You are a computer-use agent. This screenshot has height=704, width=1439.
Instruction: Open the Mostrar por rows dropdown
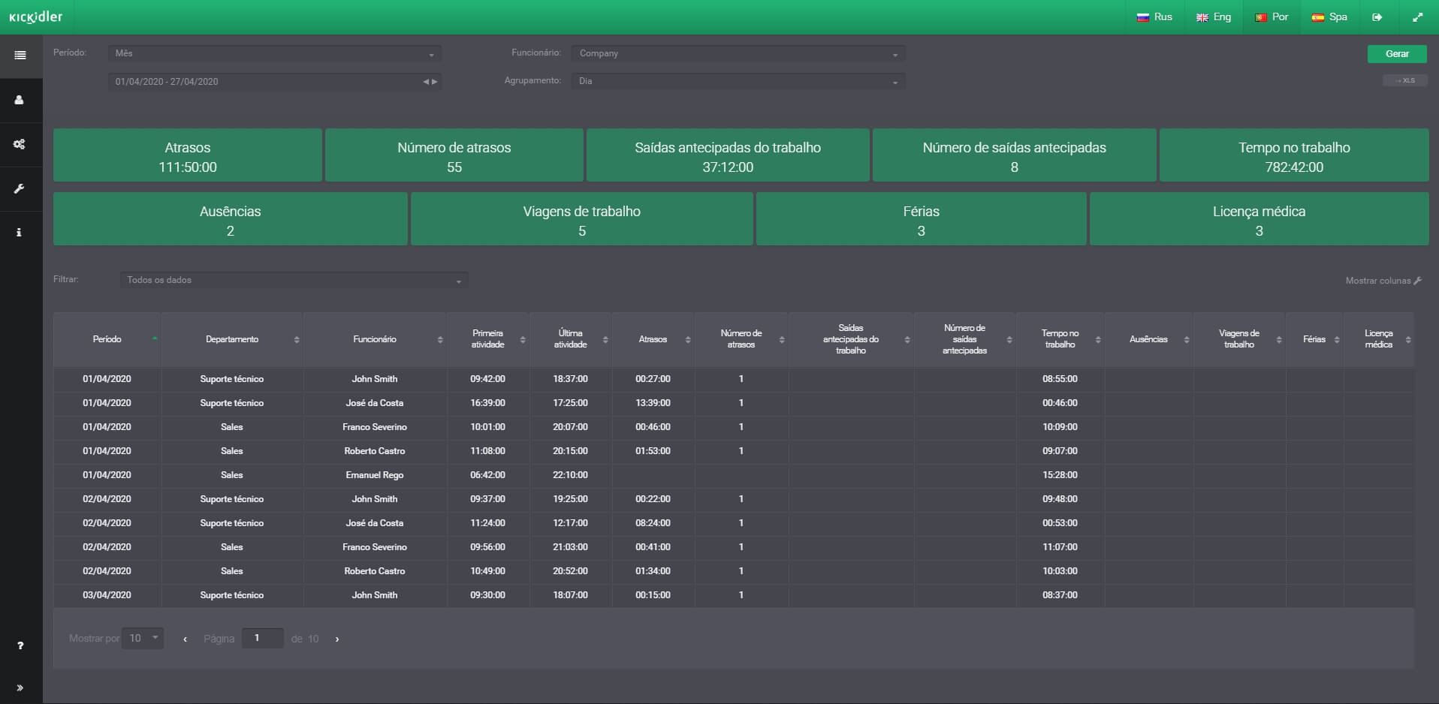pyautogui.click(x=143, y=639)
